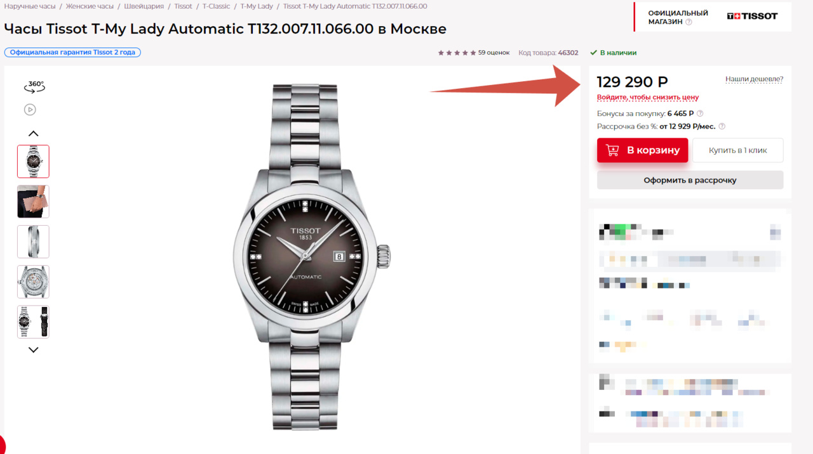
Task: Click the Tissot brand logo
Action: pos(752,16)
